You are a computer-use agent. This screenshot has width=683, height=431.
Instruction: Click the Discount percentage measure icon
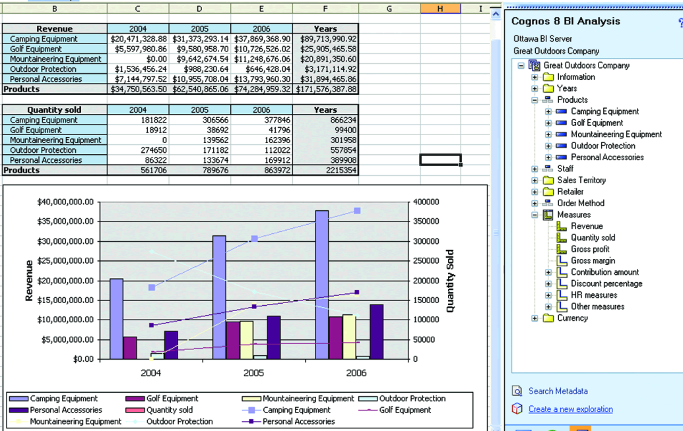tap(562, 283)
